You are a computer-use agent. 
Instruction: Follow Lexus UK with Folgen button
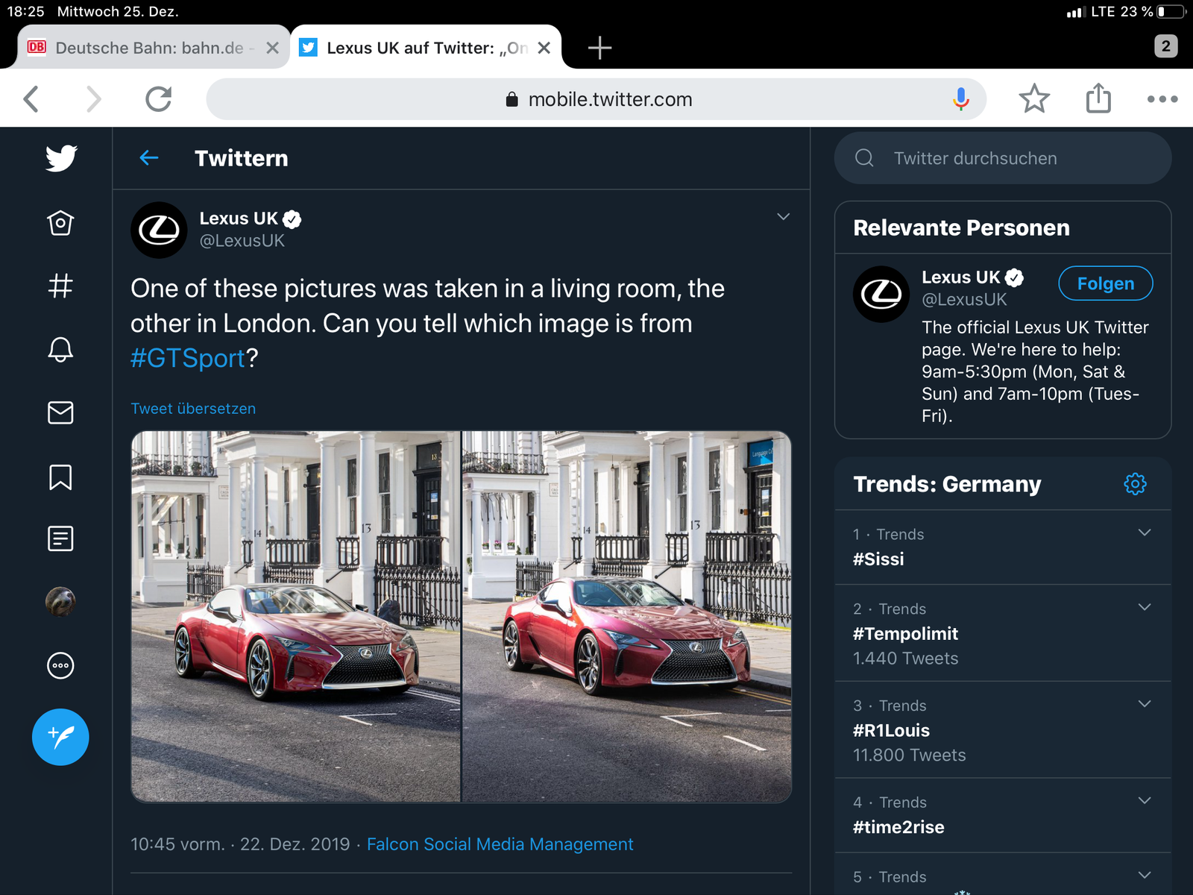point(1106,283)
